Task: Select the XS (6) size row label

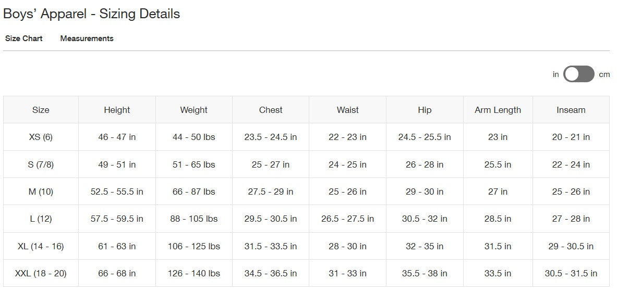Action: pos(41,137)
